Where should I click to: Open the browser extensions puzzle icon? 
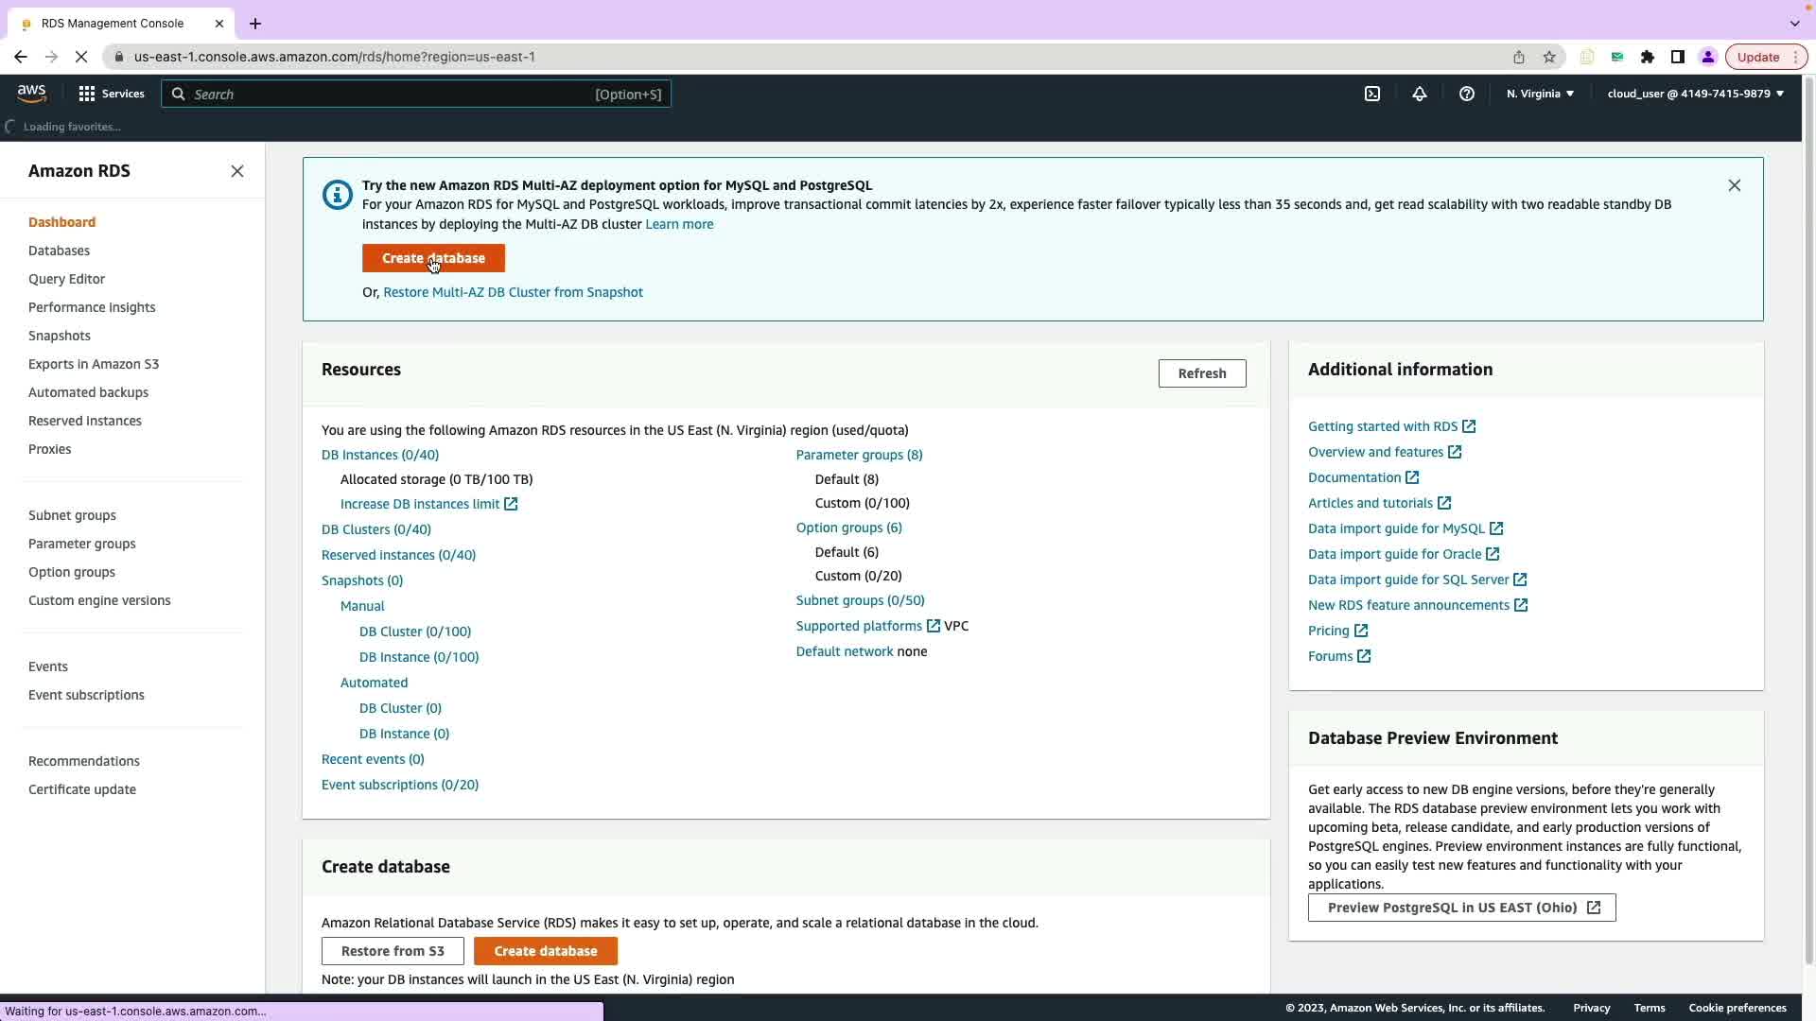(1648, 57)
